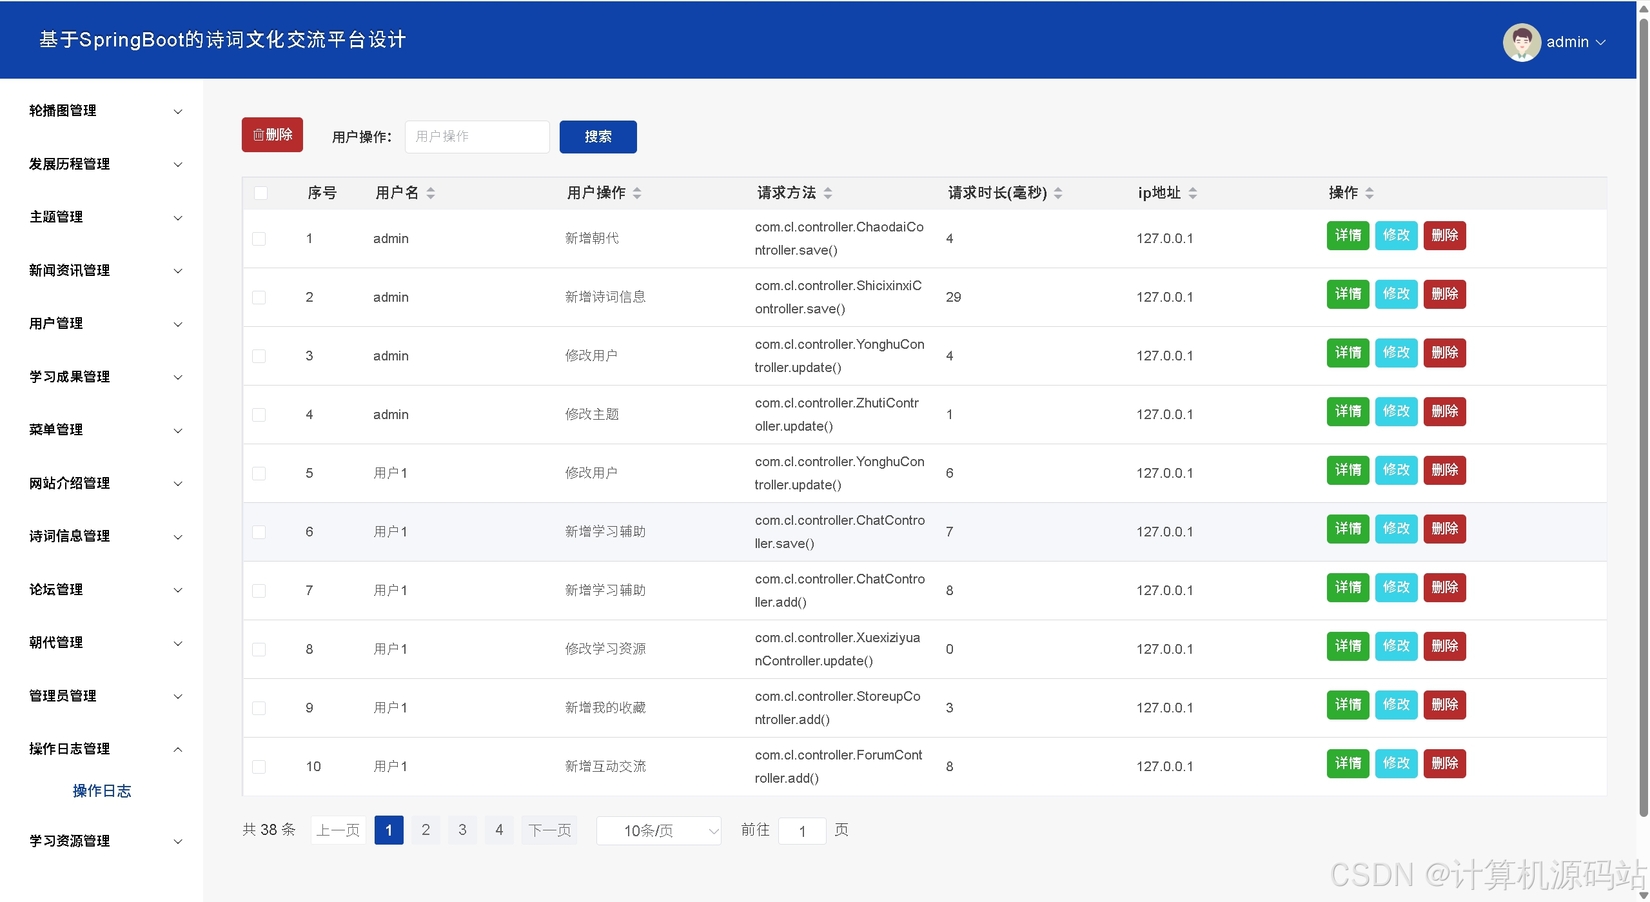Click the blue 搜索 button
Viewport: 1650px width, 902px height.
click(598, 137)
